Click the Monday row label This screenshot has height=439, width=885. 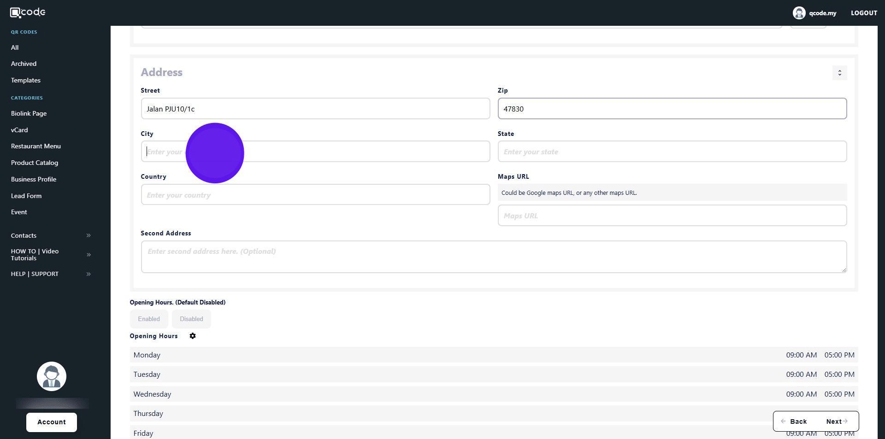click(x=147, y=355)
